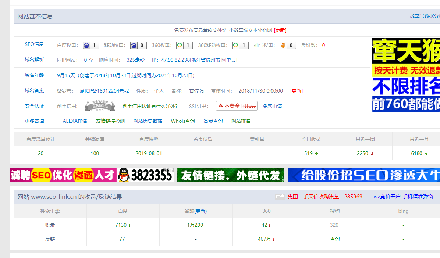Click 免费申请 SSL certificate link

tap(273, 106)
